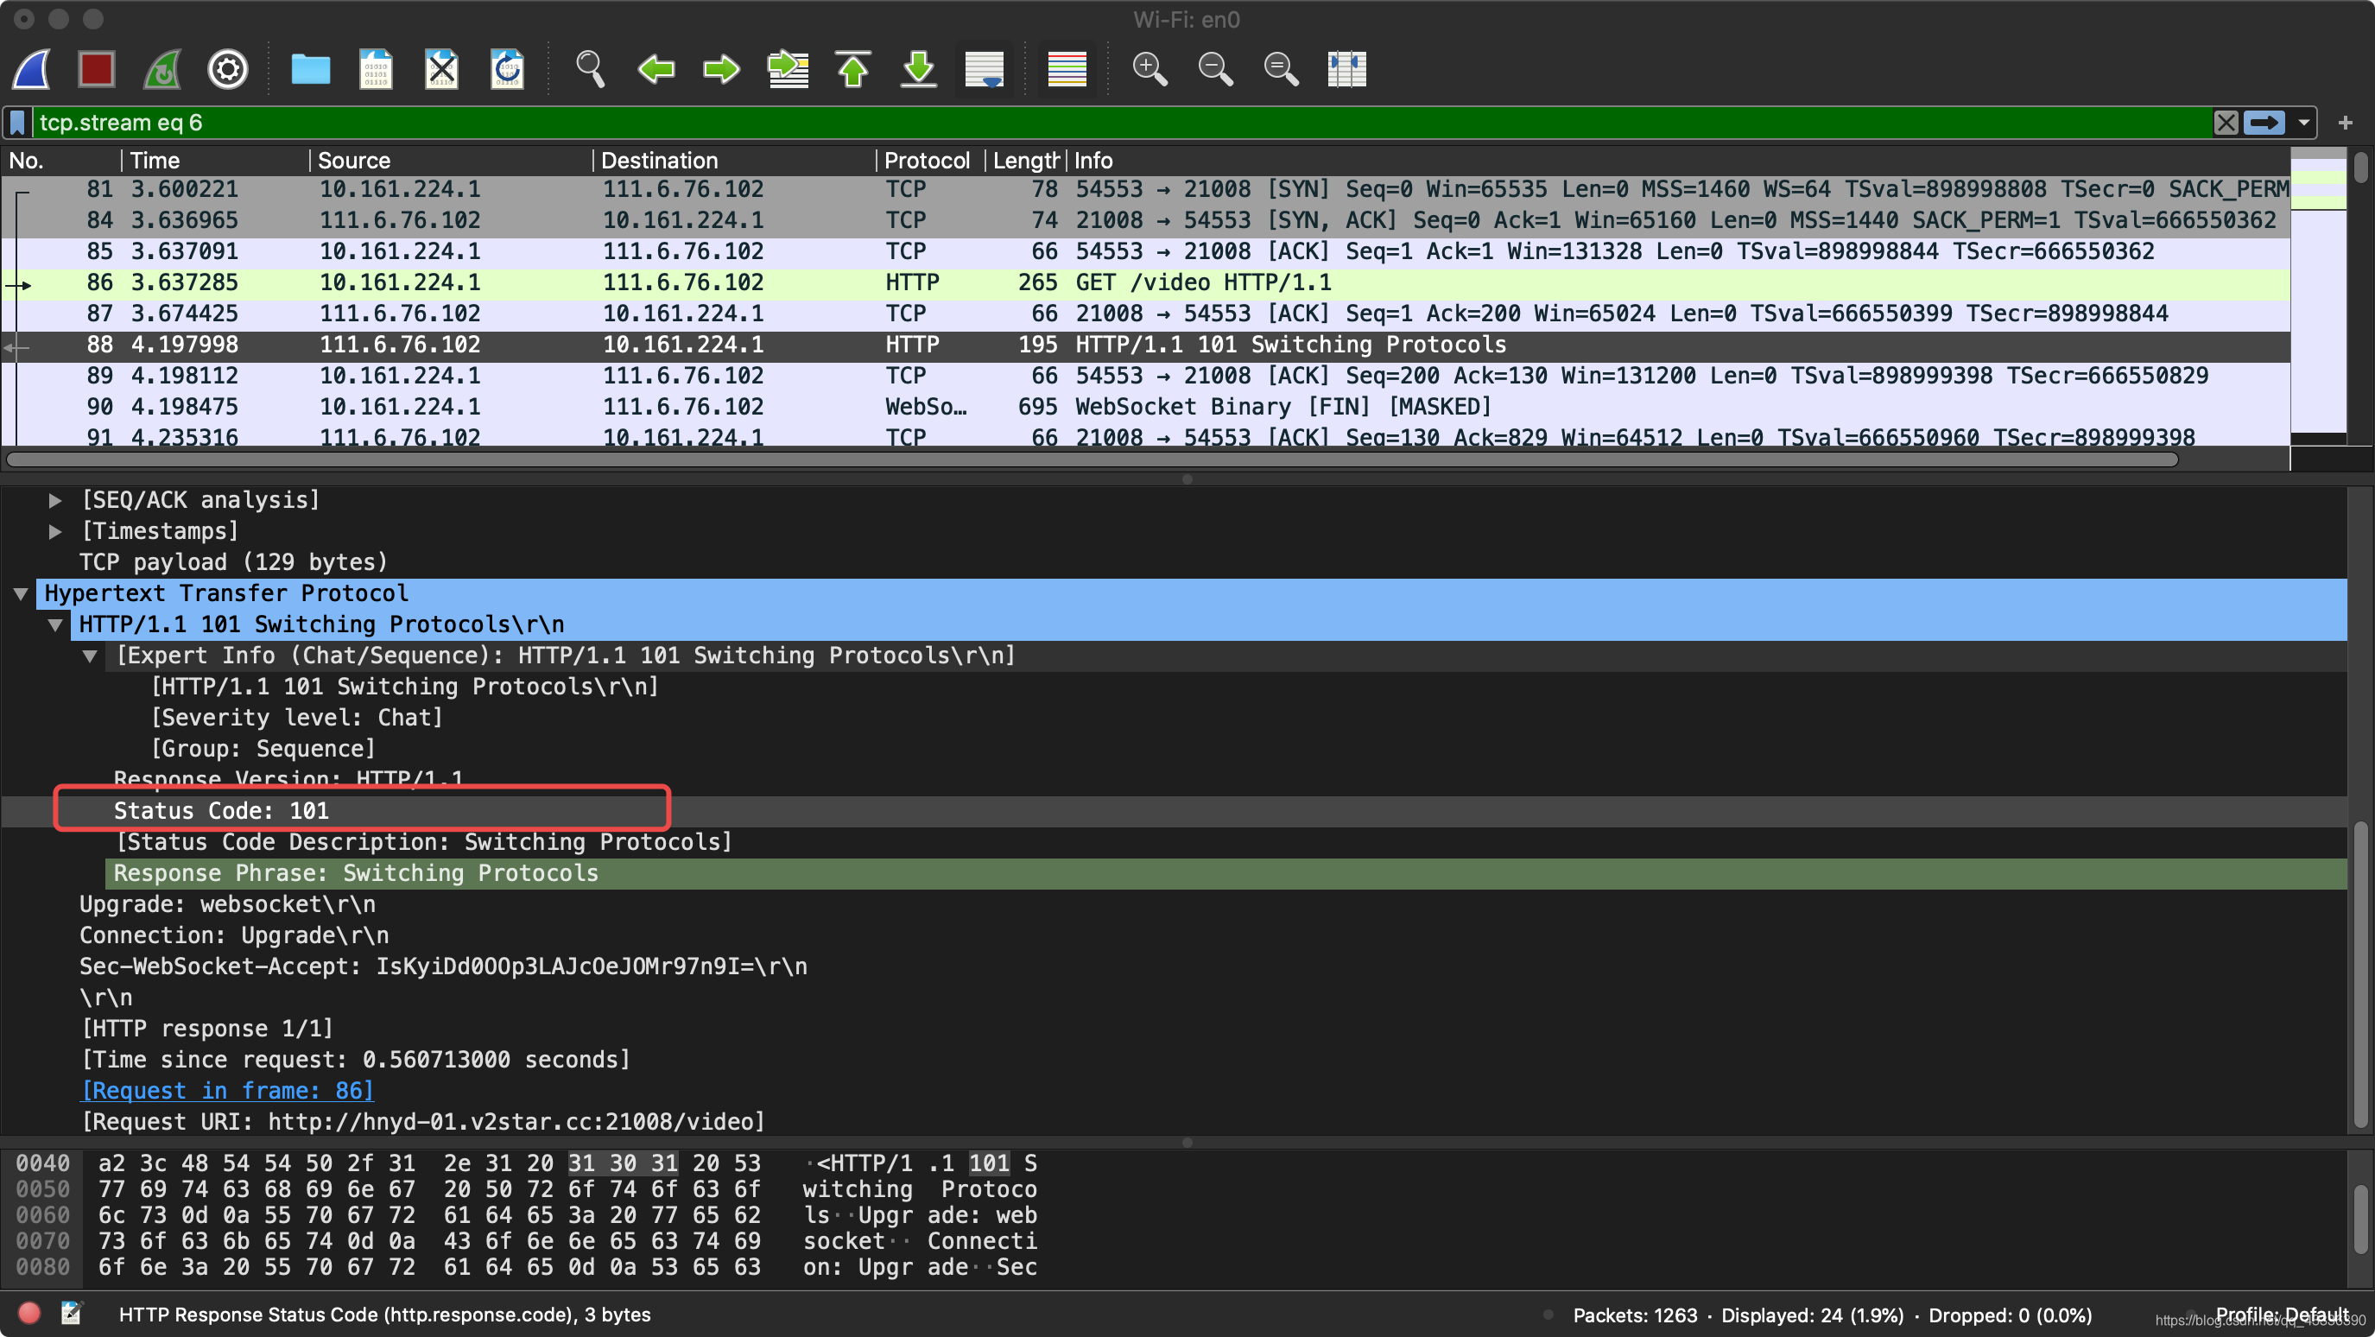Toggle auto-scroll during live capture

(985, 69)
